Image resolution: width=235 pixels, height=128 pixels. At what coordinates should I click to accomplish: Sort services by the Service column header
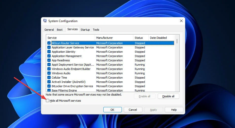pos(70,38)
